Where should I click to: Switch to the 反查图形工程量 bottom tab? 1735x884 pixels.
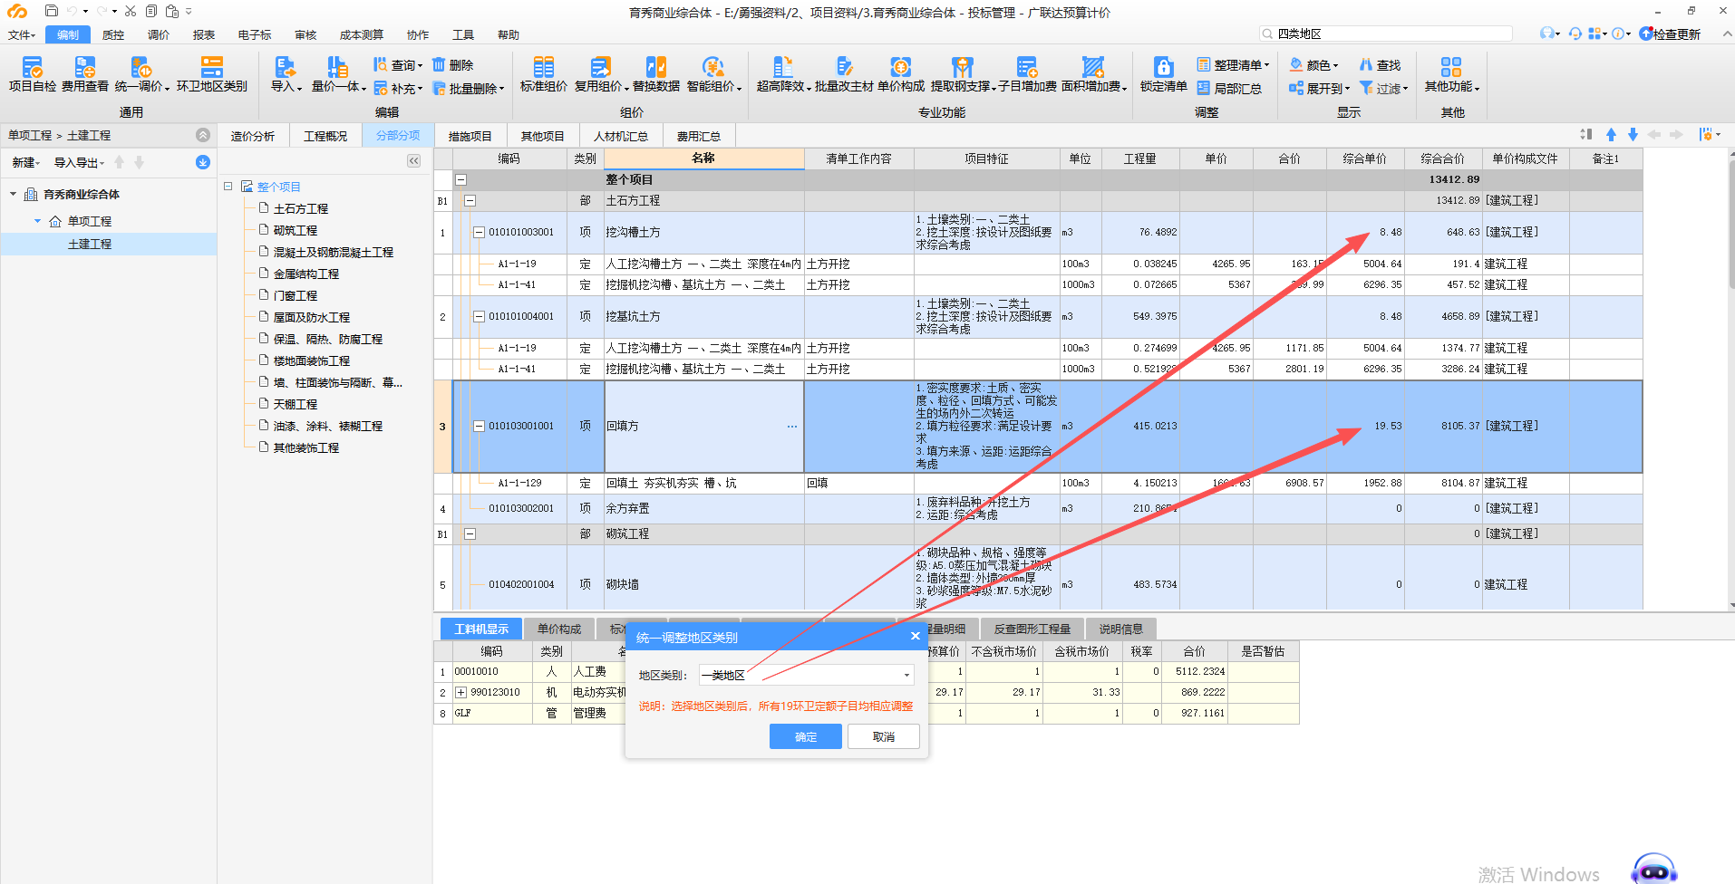pyautogui.click(x=1032, y=629)
